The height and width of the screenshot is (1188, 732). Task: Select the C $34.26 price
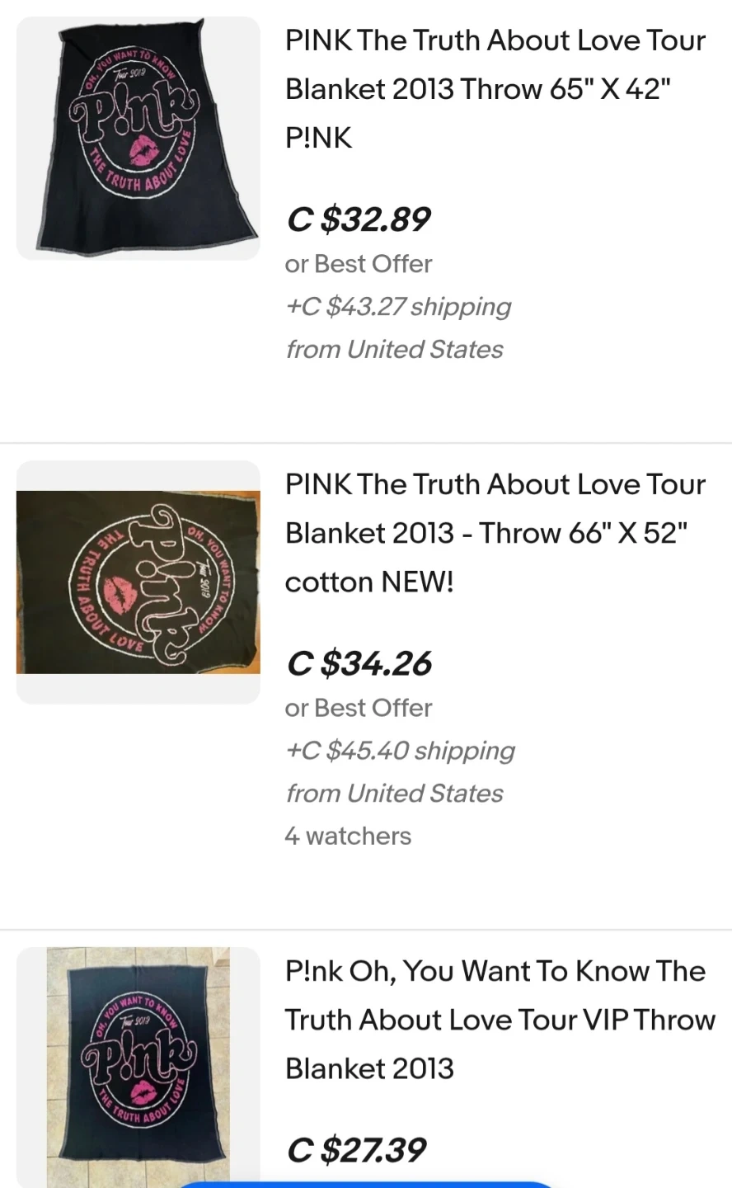[x=359, y=663]
